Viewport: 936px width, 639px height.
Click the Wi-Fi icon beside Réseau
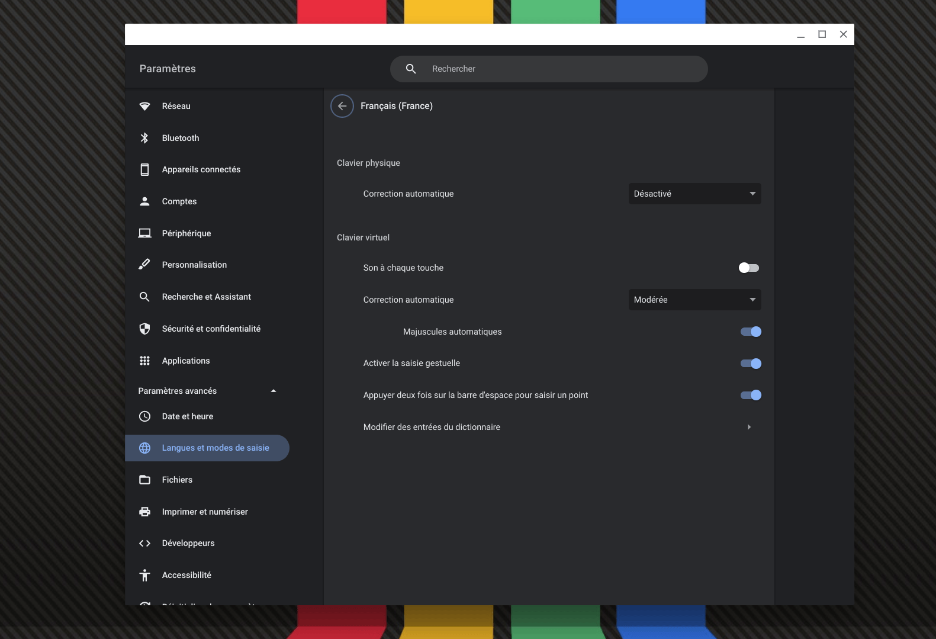point(144,106)
